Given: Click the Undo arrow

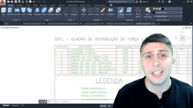Looking at the screenshot, I should pyautogui.click(x=34, y=2).
